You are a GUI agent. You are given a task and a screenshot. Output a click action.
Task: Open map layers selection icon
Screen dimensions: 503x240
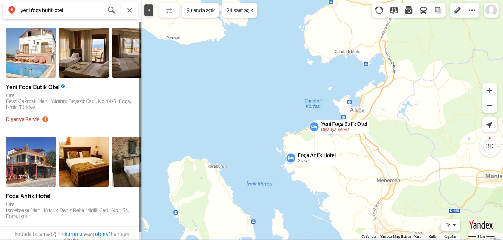(438, 10)
